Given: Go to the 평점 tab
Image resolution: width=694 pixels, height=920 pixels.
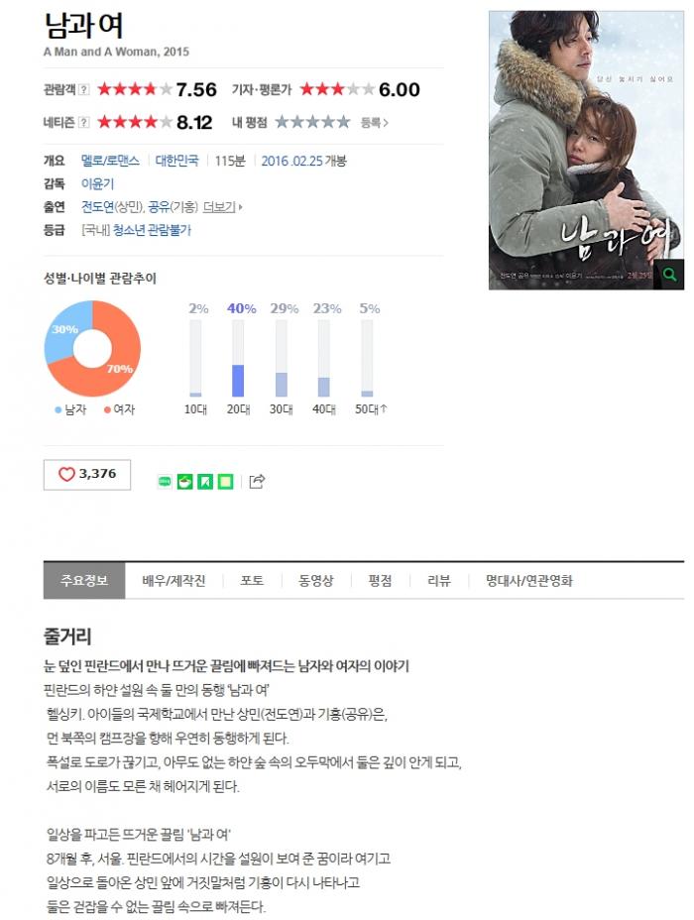Looking at the screenshot, I should (380, 581).
